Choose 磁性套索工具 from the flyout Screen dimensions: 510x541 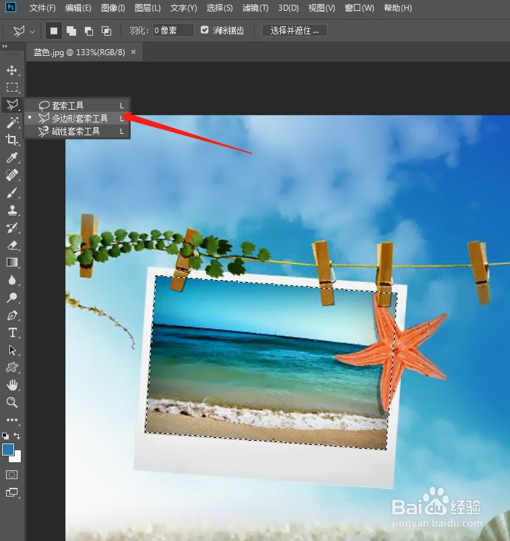click(x=77, y=131)
